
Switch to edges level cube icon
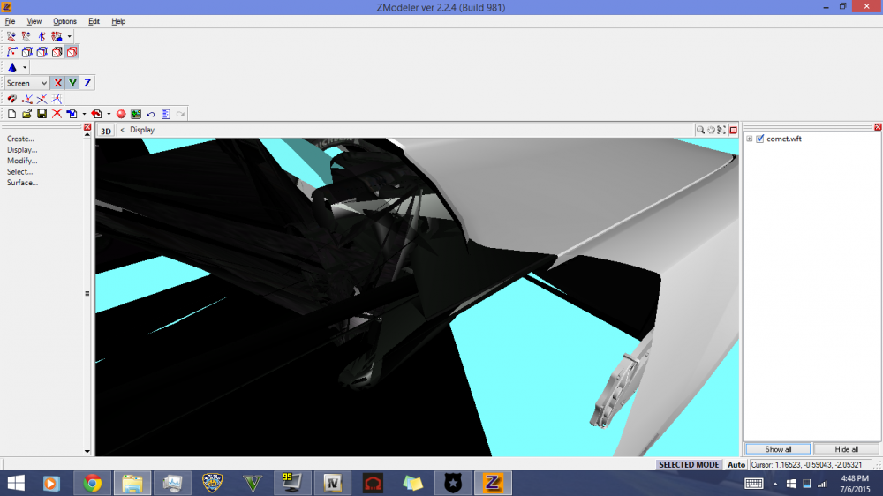click(26, 52)
